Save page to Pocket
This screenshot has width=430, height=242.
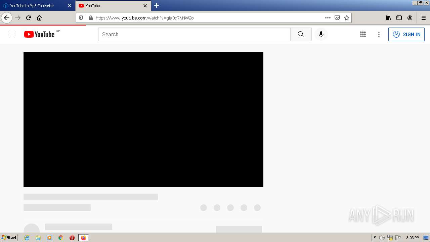click(x=337, y=18)
